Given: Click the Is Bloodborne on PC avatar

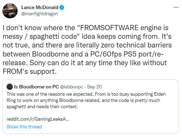Looking at the screenshot, I should point(10,87).
